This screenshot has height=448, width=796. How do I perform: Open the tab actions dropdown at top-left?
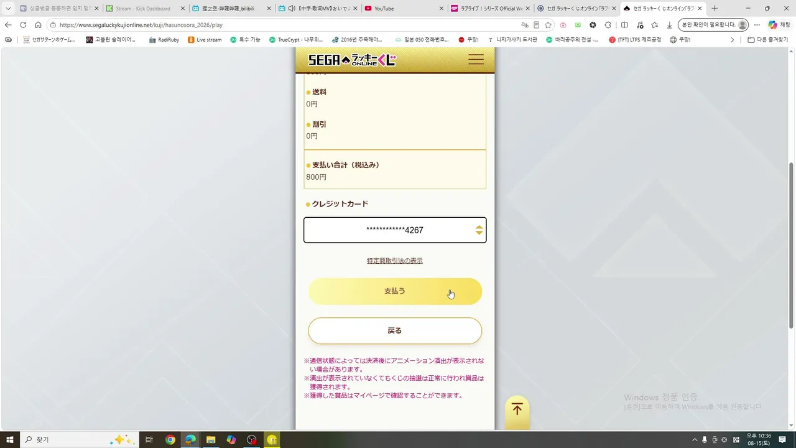pyautogui.click(x=8, y=9)
